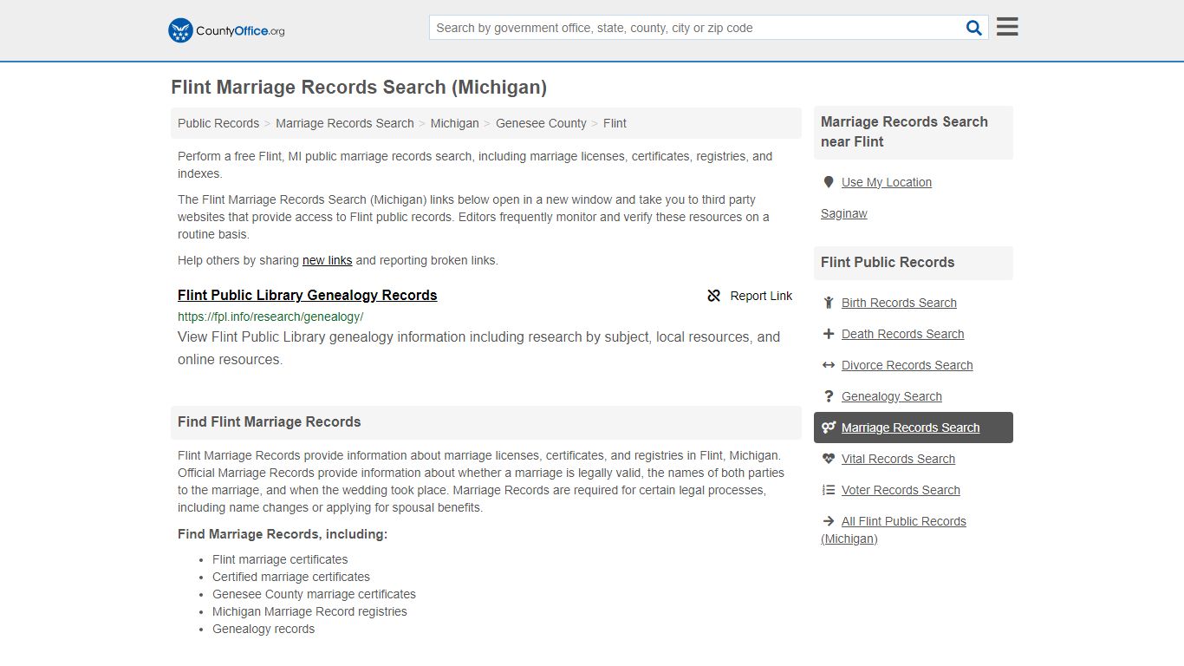
Task: Go to Public Records breadcrumb
Action: [218, 123]
